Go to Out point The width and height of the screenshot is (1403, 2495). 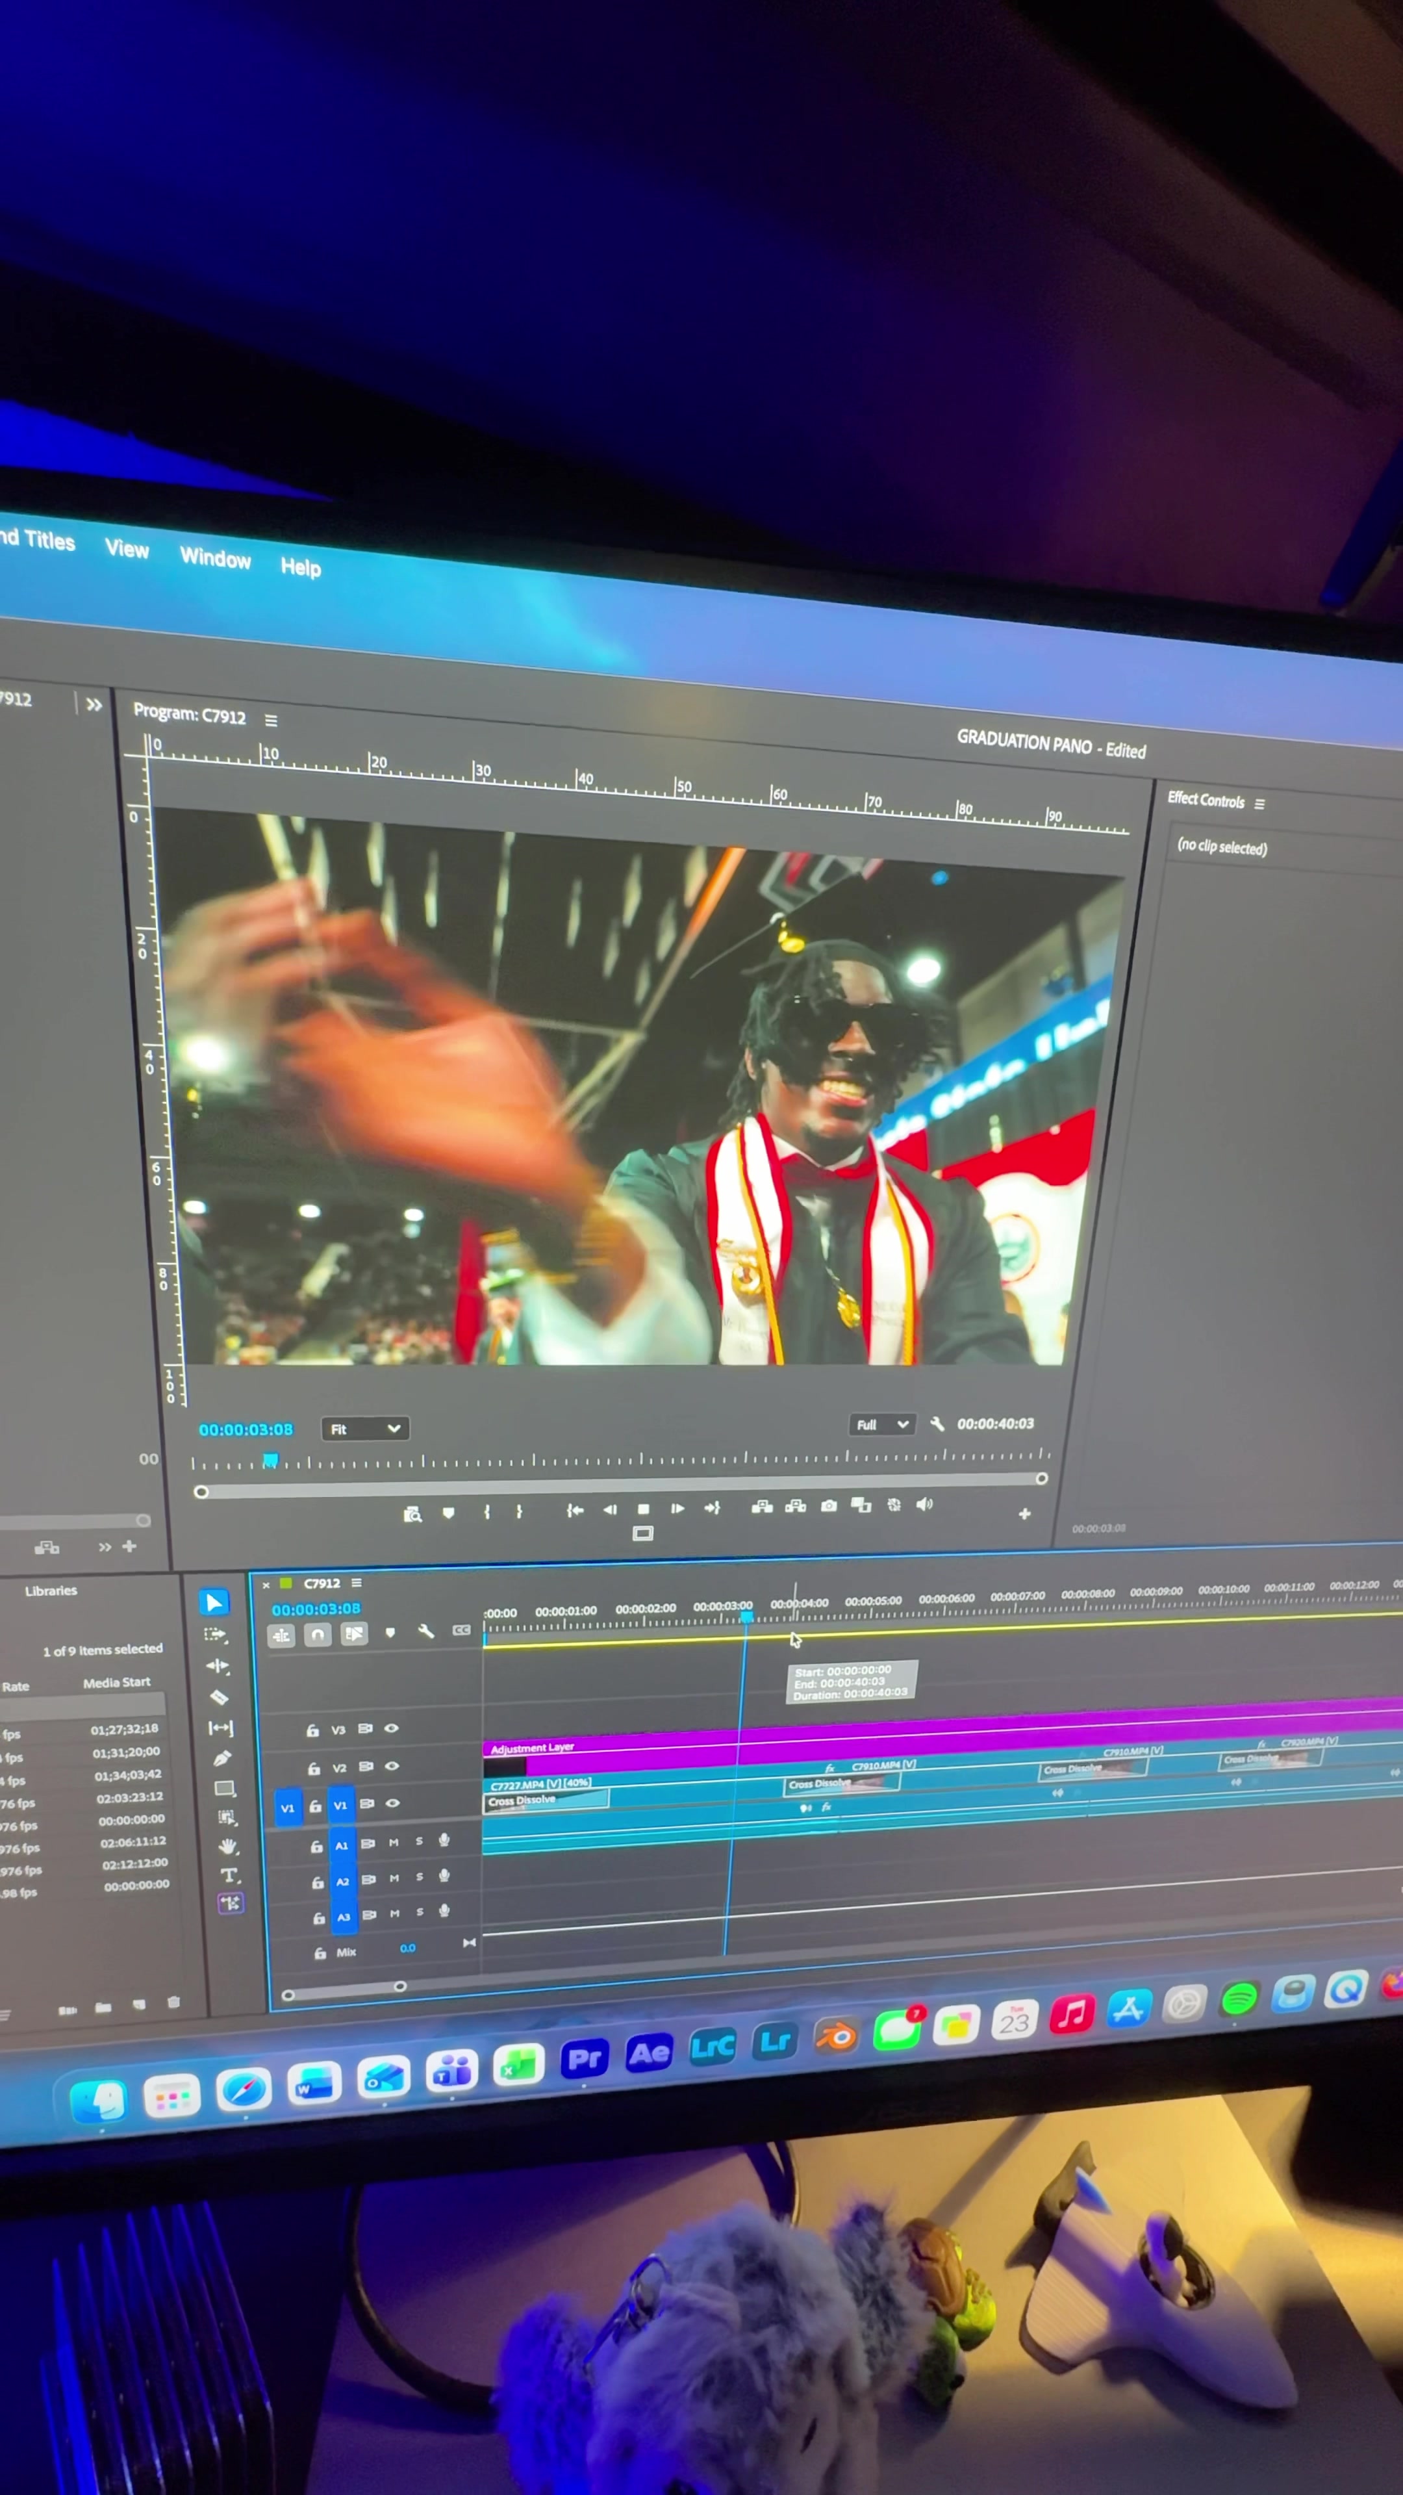click(x=712, y=1507)
